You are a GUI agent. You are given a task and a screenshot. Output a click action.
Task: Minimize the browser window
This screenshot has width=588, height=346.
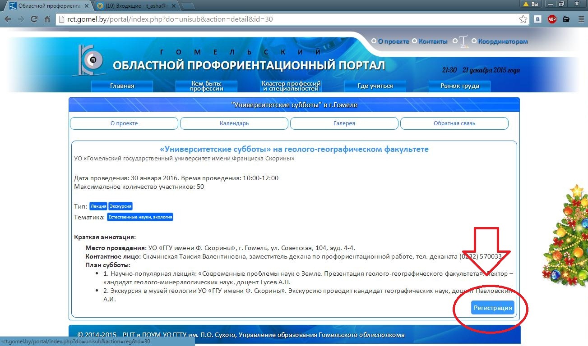coord(551,4)
